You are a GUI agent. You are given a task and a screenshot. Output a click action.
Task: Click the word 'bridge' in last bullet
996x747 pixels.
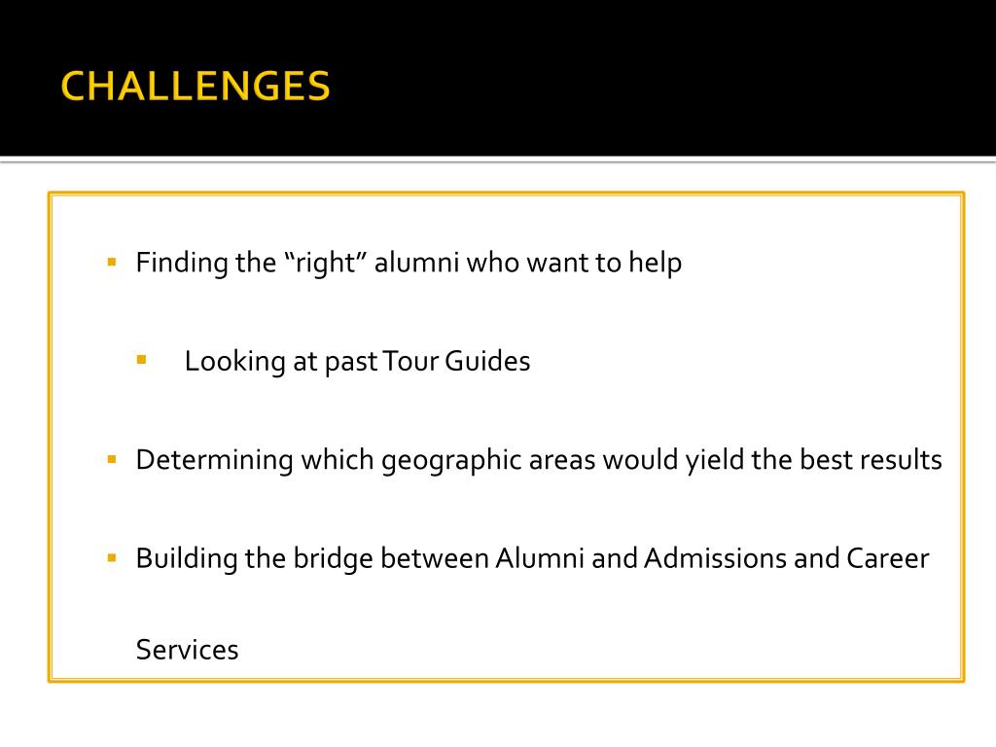click(x=333, y=559)
